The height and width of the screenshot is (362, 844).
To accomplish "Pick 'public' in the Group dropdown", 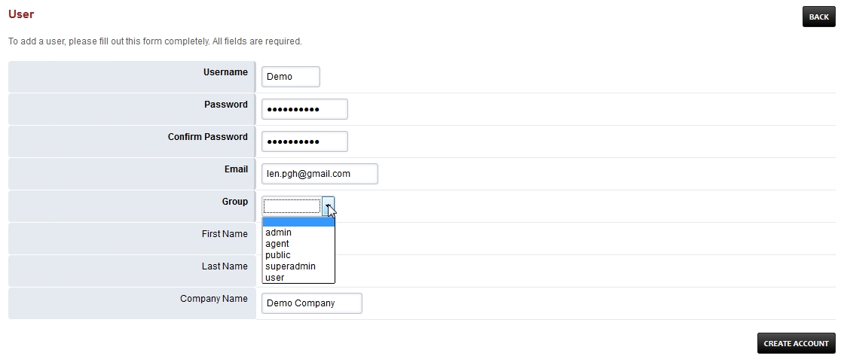I will pos(278,255).
